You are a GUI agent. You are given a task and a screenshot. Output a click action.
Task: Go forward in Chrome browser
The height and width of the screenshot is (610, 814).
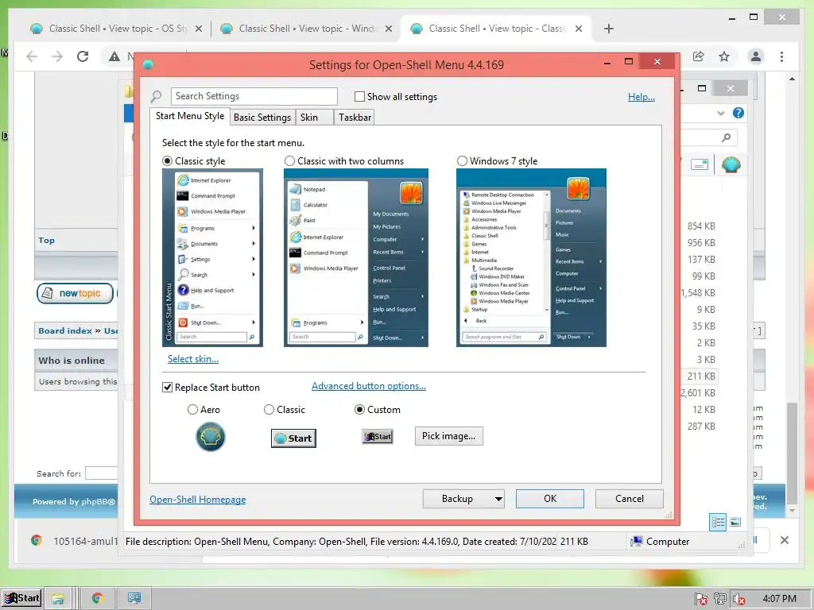57,56
